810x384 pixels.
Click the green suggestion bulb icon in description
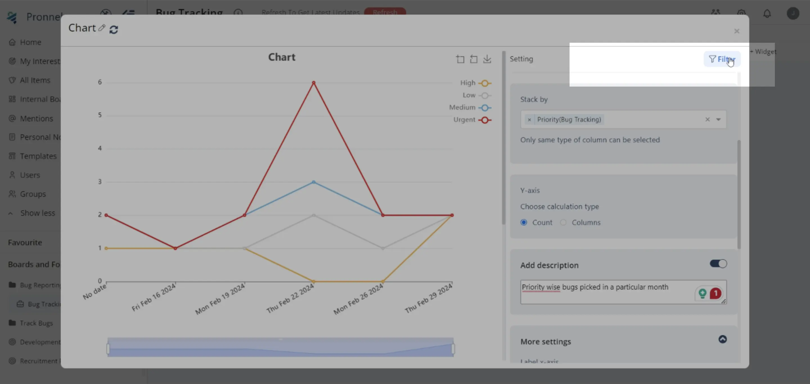(702, 293)
